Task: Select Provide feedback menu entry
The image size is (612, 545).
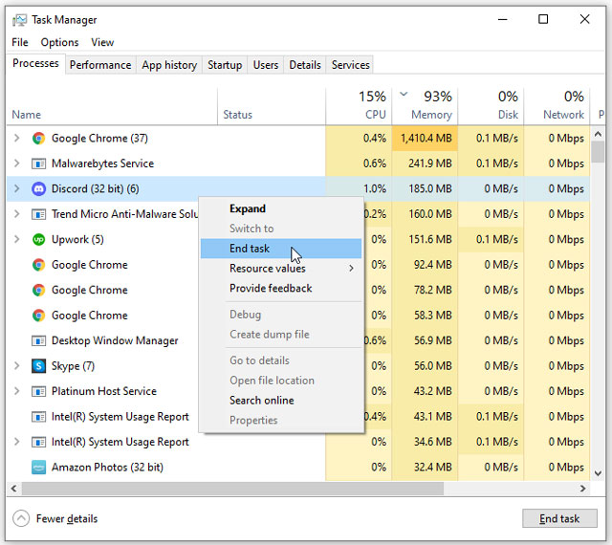Action: [x=280, y=289]
